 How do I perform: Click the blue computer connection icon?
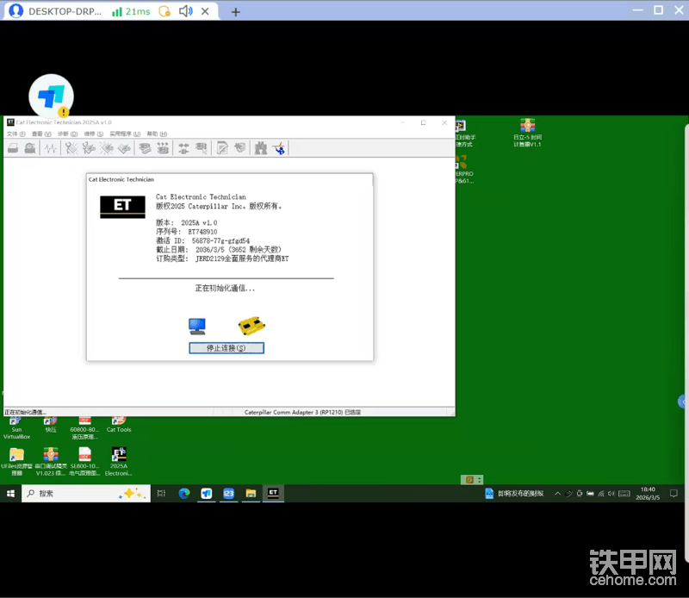[x=197, y=327]
